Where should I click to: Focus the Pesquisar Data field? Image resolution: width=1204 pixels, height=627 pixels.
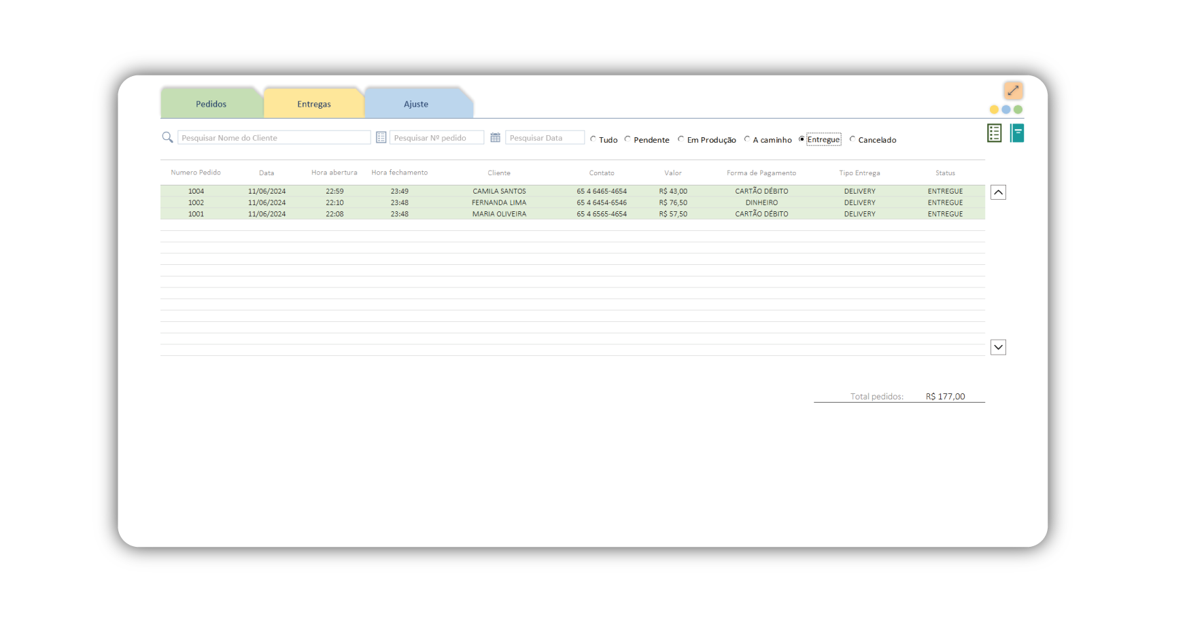pos(545,138)
